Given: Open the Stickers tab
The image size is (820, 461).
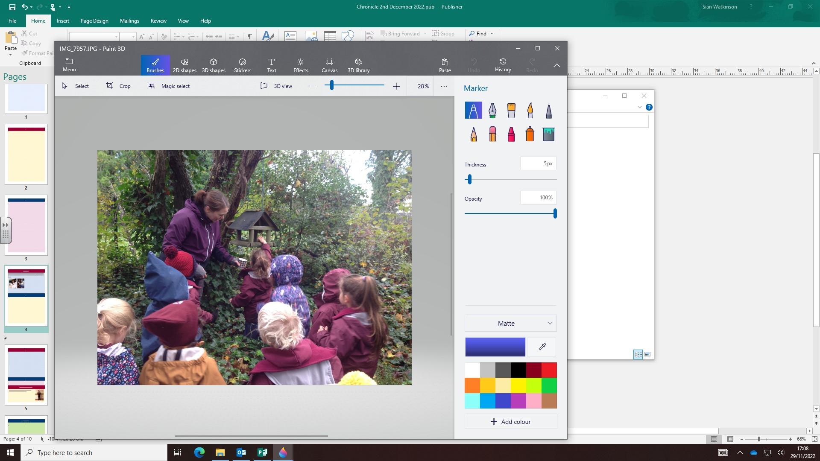Looking at the screenshot, I should (x=243, y=65).
